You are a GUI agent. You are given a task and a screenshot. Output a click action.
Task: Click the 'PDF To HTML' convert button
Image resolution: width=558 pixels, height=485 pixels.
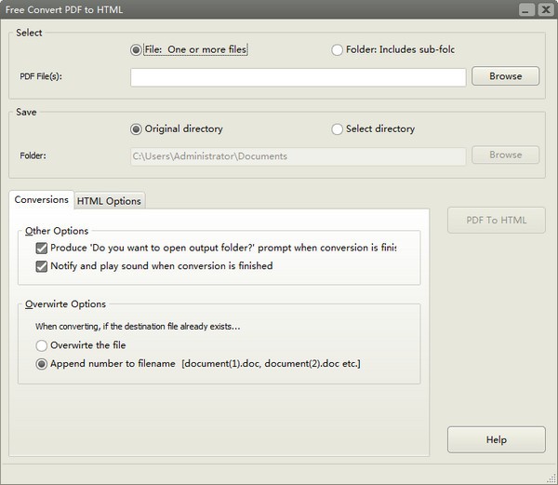496,220
